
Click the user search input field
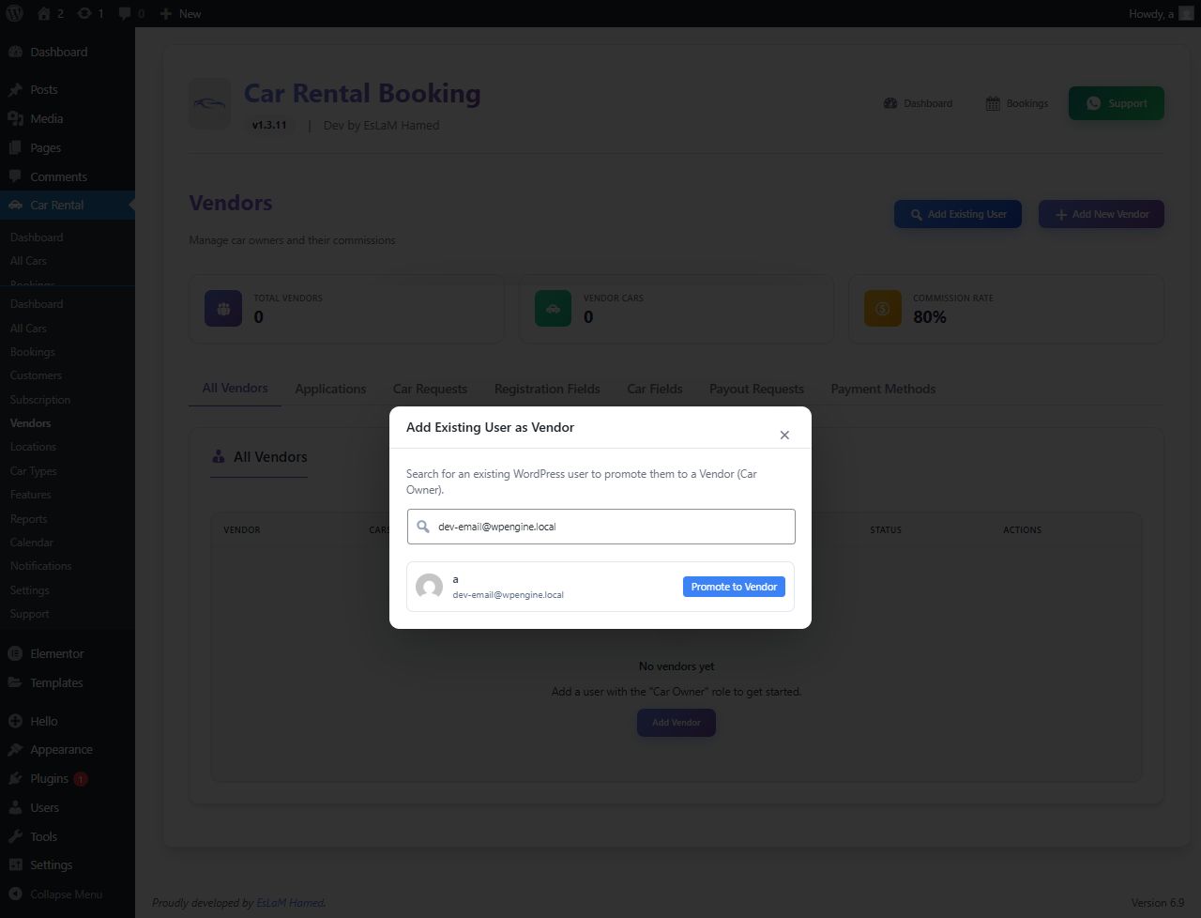pyautogui.click(x=610, y=527)
